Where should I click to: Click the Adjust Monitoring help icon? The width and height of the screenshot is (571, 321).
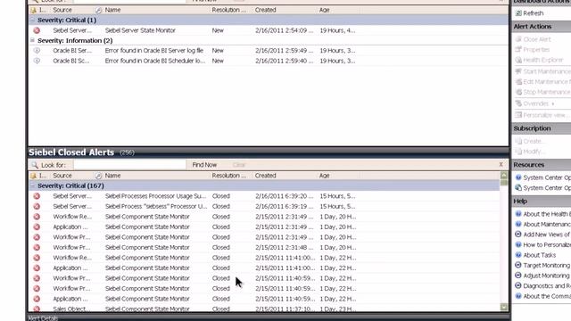click(x=518, y=276)
